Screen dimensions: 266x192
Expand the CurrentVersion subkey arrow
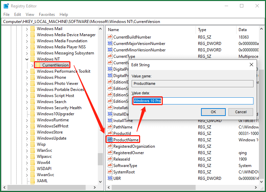pyautogui.click(x=32, y=65)
